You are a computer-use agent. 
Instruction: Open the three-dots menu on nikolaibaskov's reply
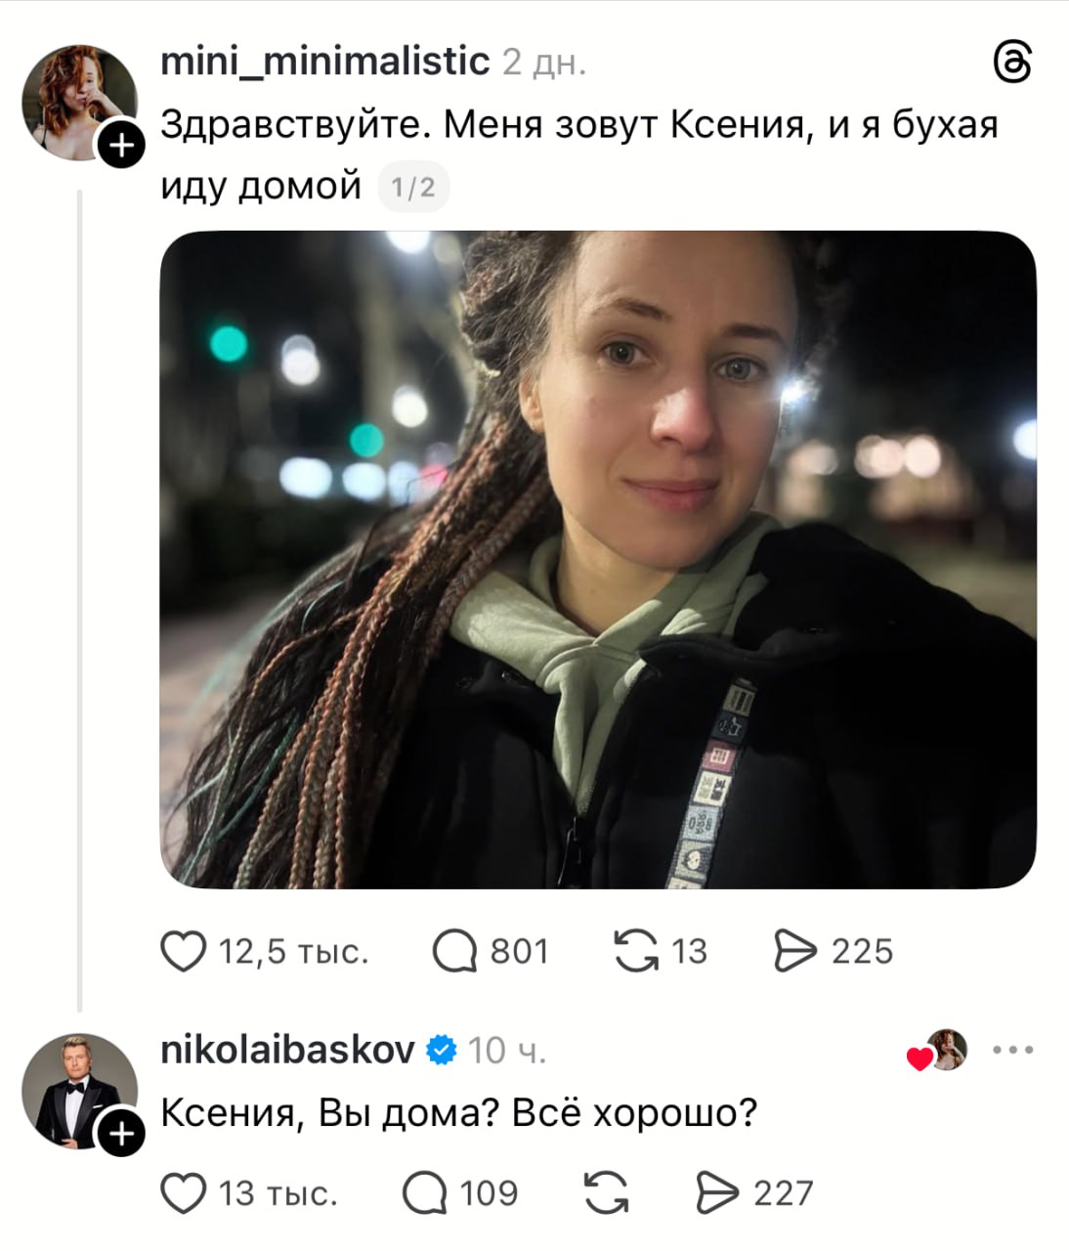coord(1012,1051)
